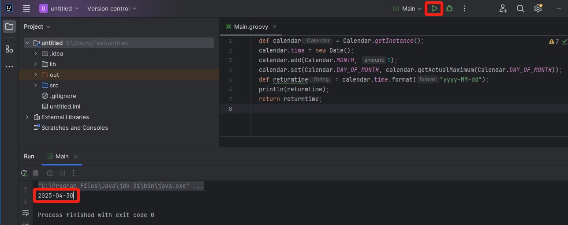Click the screenshot camera icon in Run toolbar
This screenshot has width=568, height=225.
point(50,173)
